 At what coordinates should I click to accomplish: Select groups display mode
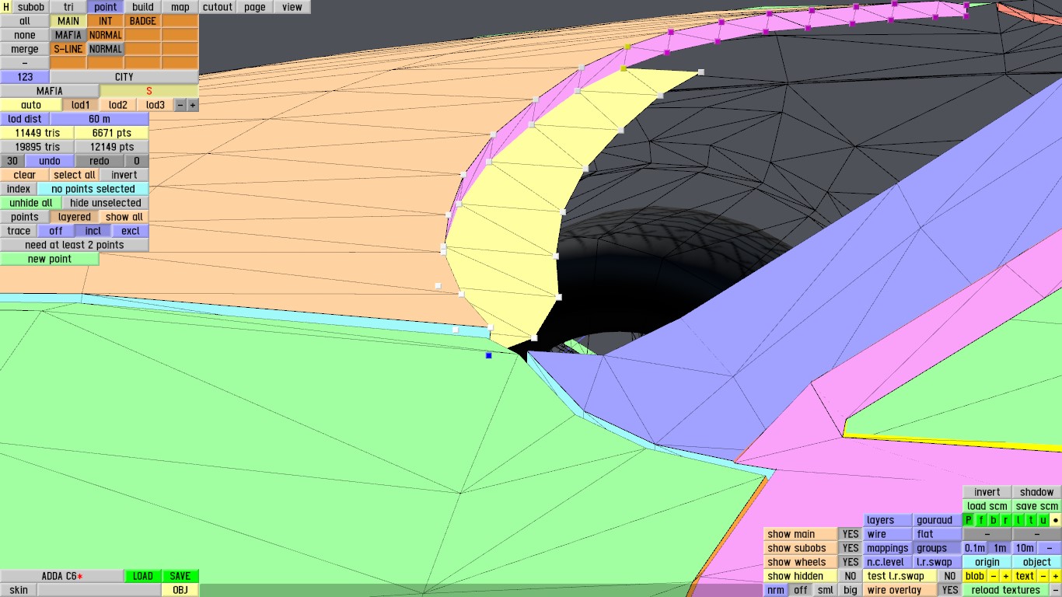937,548
